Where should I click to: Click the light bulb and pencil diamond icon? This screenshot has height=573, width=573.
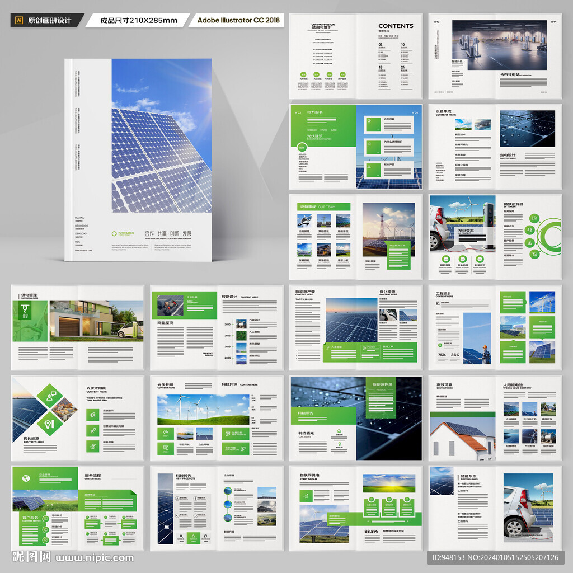[49, 424]
